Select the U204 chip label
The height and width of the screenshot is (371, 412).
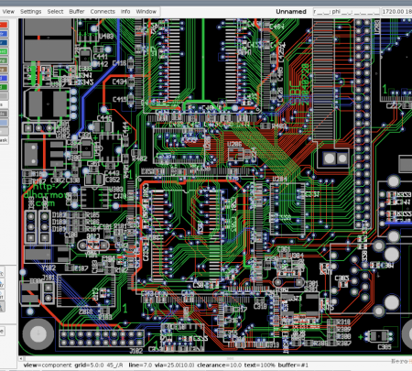pos(280,179)
